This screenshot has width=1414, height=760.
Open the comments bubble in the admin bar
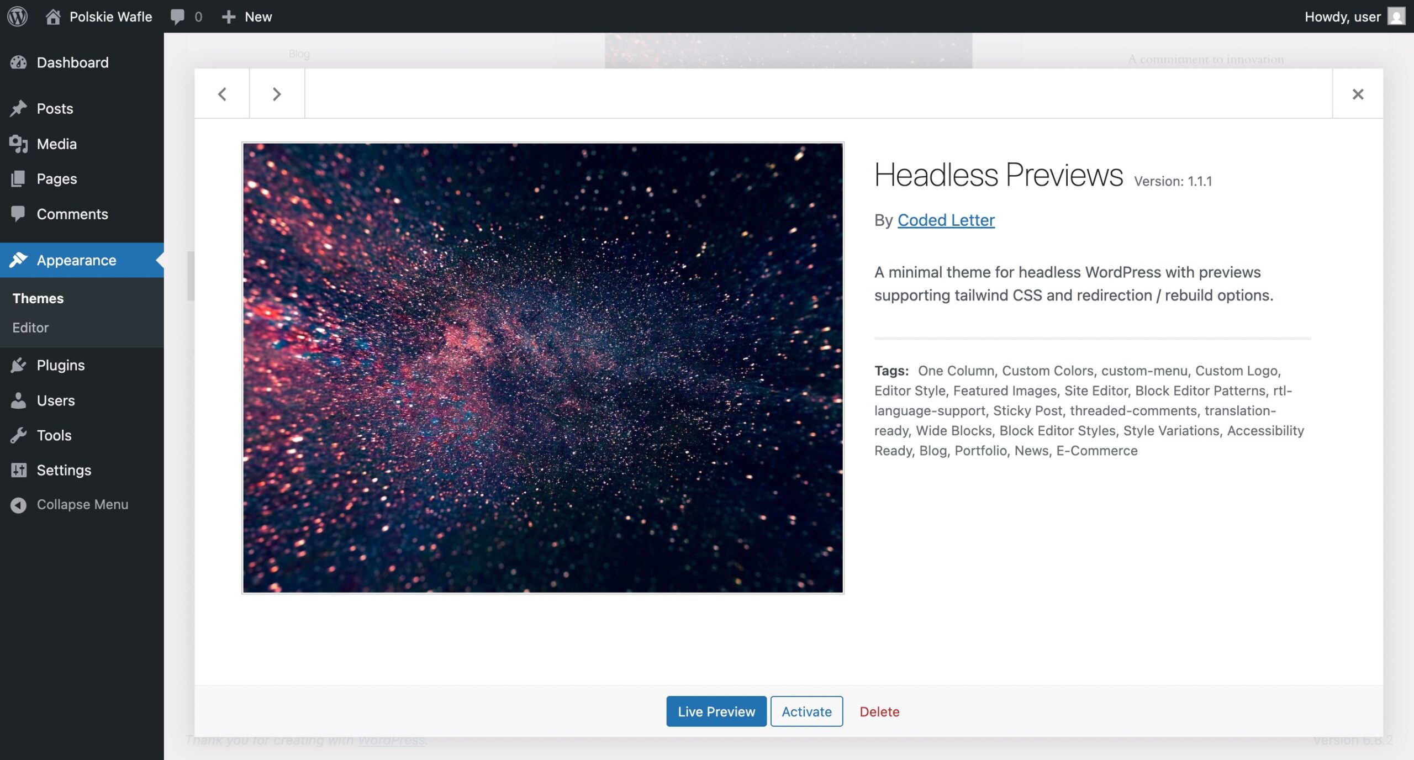(x=177, y=17)
